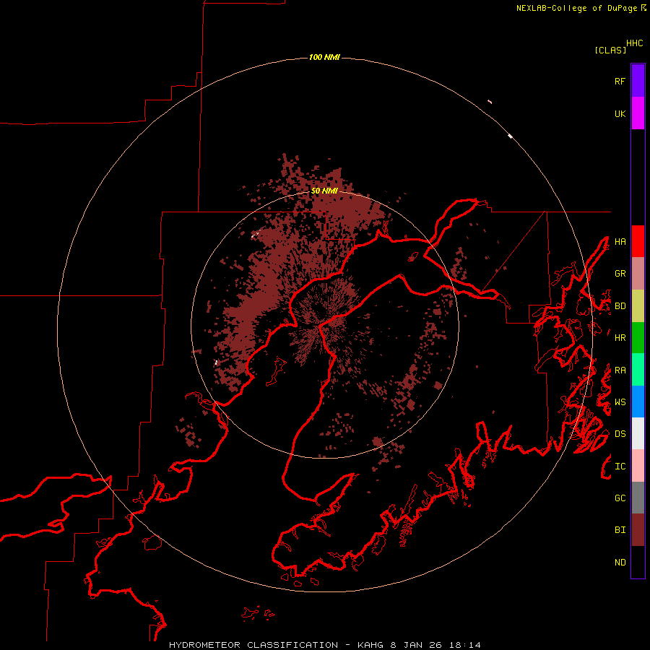Click the RF legend label
The height and width of the screenshot is (650, 650).
point(620,81)
